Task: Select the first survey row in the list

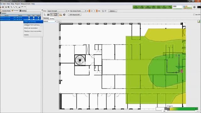Action: click(x=20, y=18)
